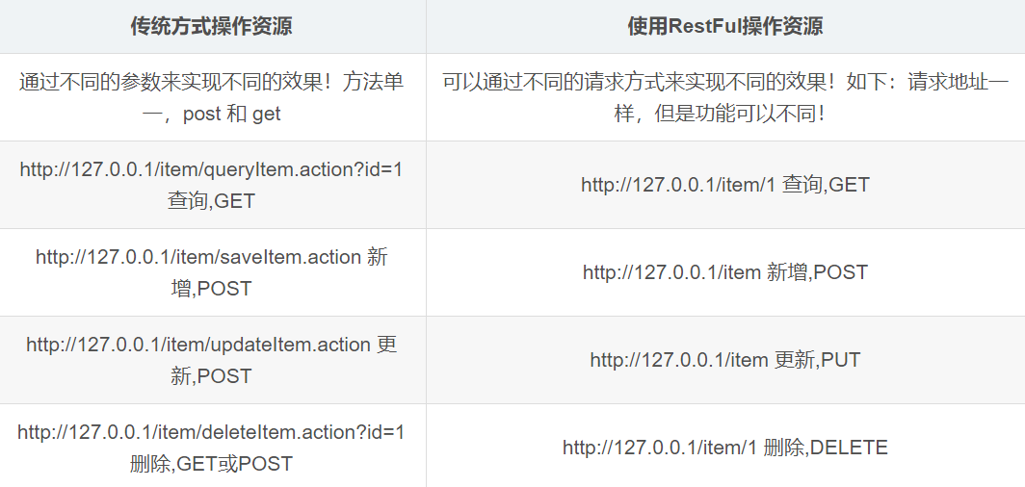Click the 'post 和 get' text
This screenshot has width=1025, height=487.
pos(231,114)
